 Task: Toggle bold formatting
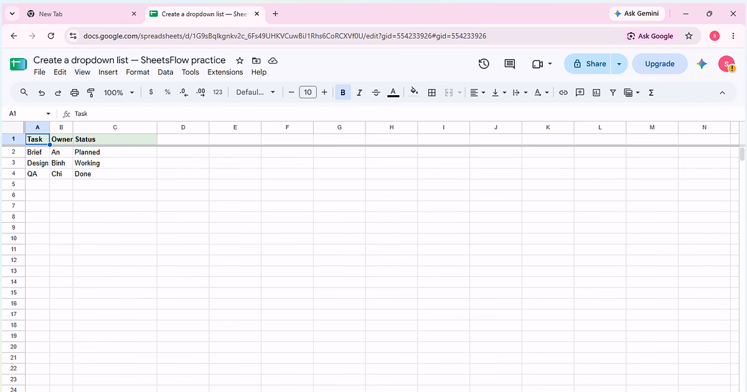343,92
